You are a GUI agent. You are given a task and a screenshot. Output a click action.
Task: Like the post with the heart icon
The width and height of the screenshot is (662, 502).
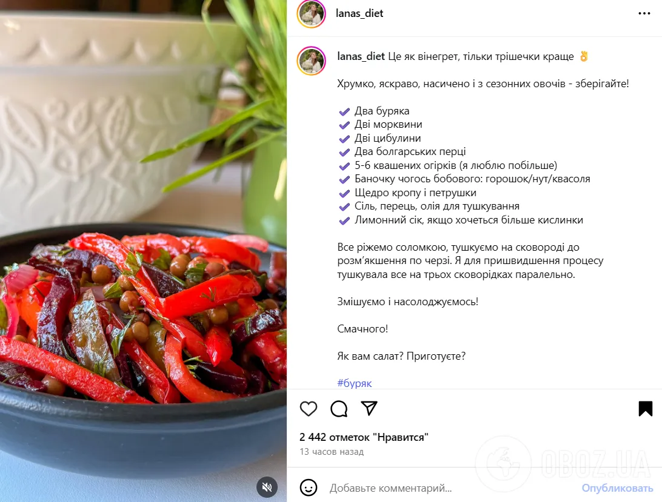coord(308,409)
